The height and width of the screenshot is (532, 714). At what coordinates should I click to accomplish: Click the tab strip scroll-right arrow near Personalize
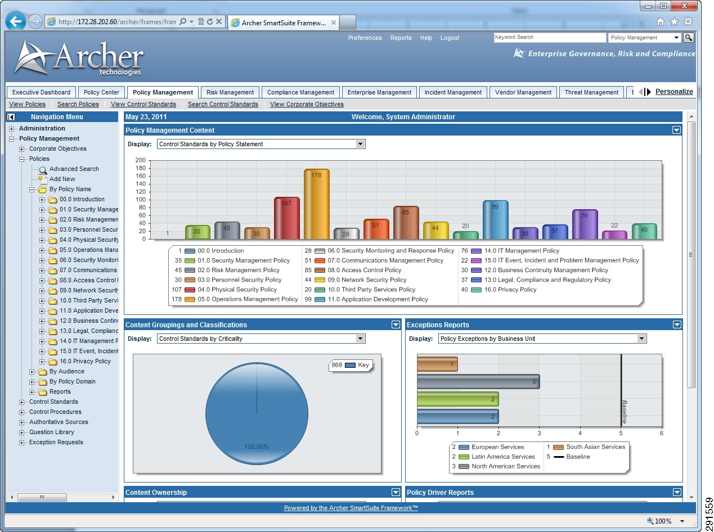click(648, 92)
